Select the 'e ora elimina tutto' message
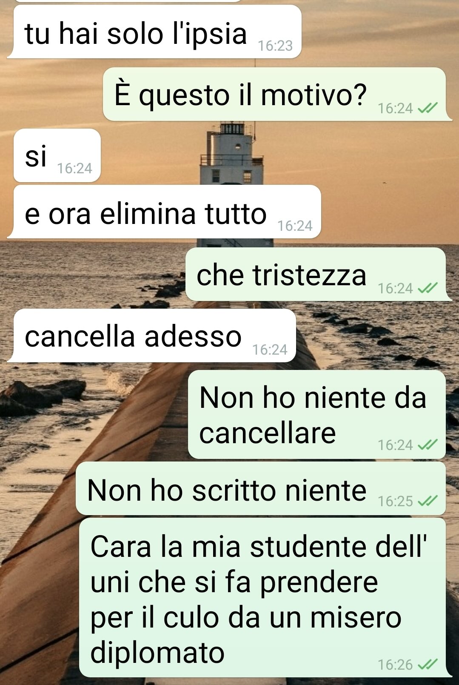The image size is (459, 685). coord(164,212)
